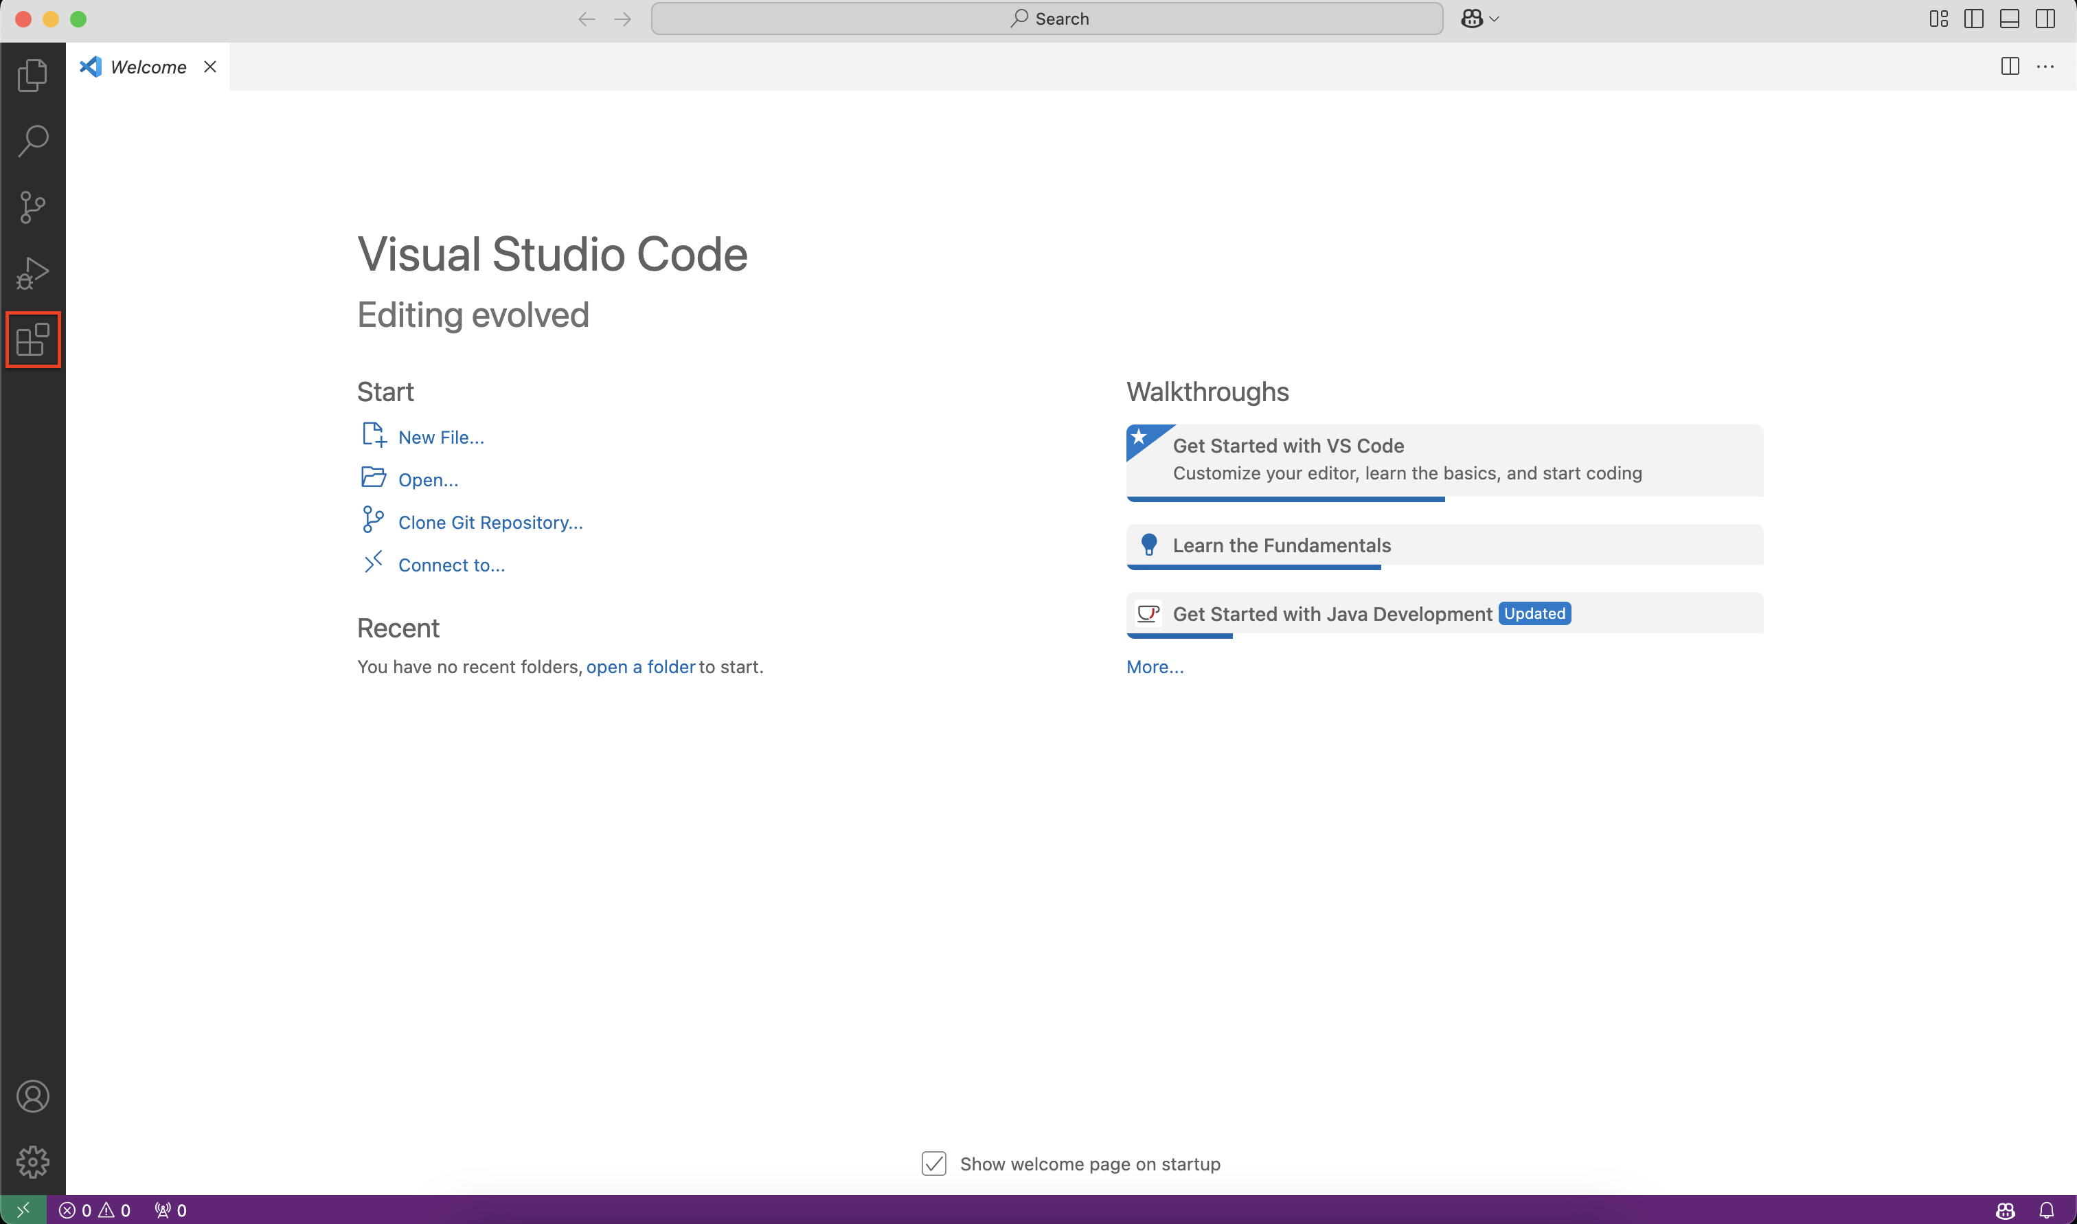Open the Extensions view
This screenshot has width=2077, height=1224.
point(33,339)
